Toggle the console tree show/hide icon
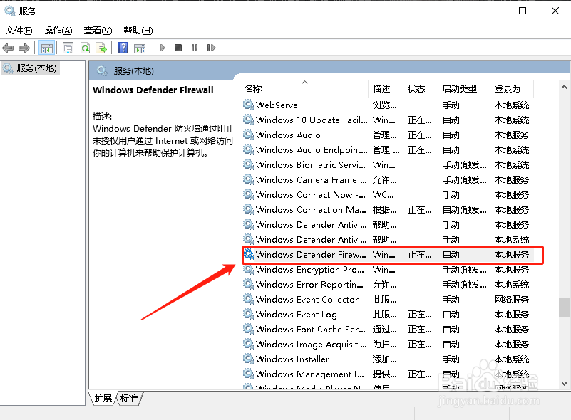Screen dimensions: 571x420 [47, 48]
